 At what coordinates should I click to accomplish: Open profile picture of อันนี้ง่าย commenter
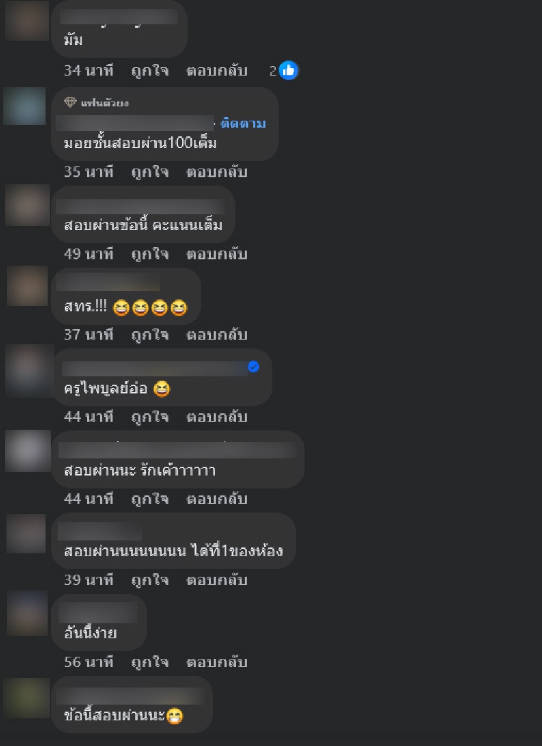tap(28, 613)
